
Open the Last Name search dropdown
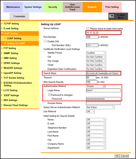click(x=96, y=132)
